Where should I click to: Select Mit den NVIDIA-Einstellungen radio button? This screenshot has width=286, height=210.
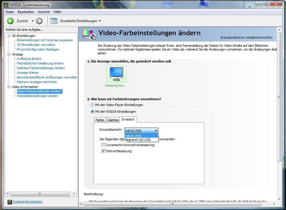pyautogui.click(x=92, y=112)
